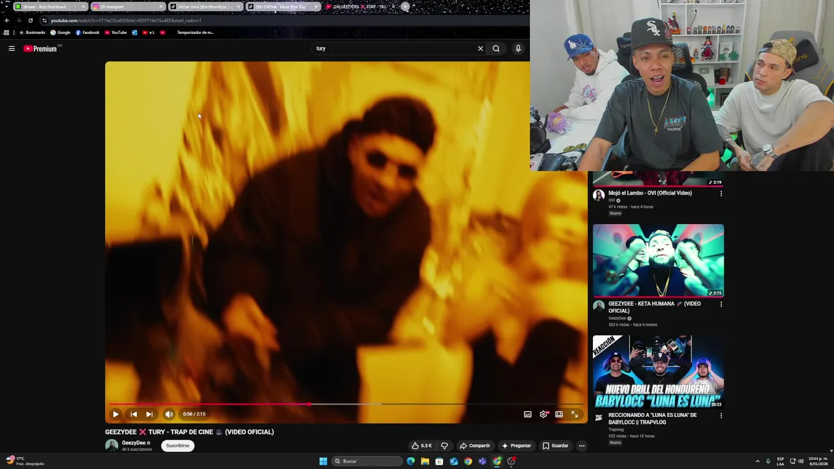834x469 pixels.
Task: Skip to the next video
Action: point(149,414)
